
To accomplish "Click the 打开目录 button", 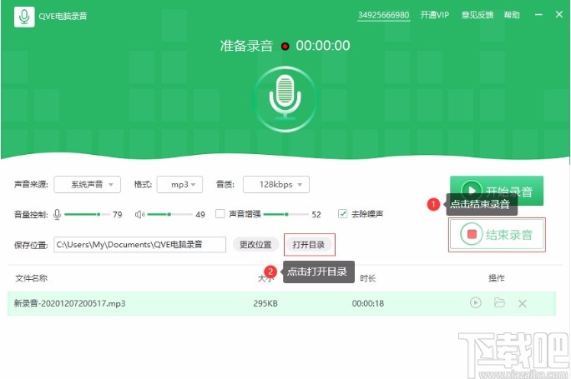I will point(309,245).
